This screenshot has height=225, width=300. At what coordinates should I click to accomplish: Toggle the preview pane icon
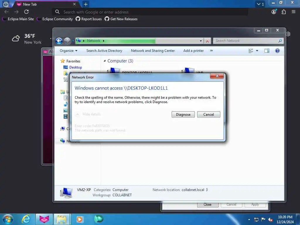point(267,51)
